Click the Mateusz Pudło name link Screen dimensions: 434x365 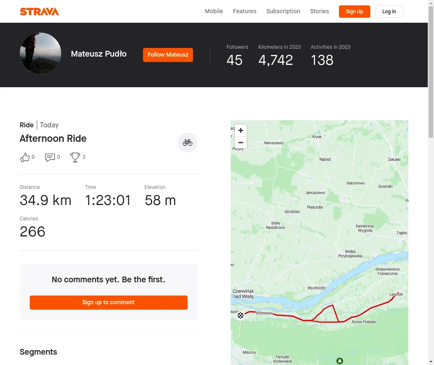click(x=99, y=54)
